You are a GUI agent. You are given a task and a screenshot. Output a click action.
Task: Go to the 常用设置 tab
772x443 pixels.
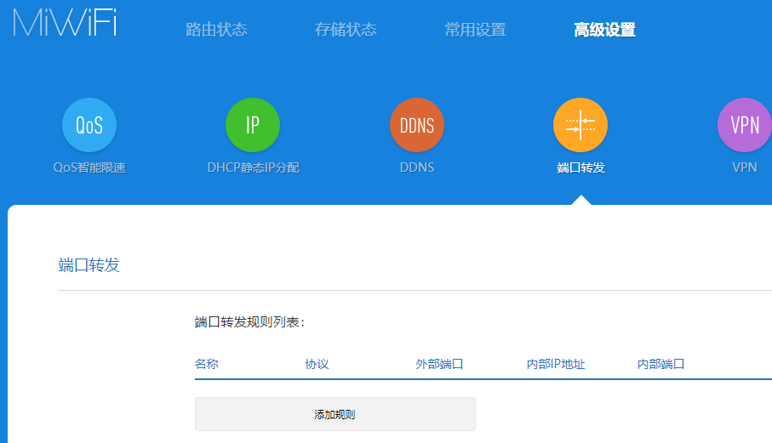[x=475, y=30]
